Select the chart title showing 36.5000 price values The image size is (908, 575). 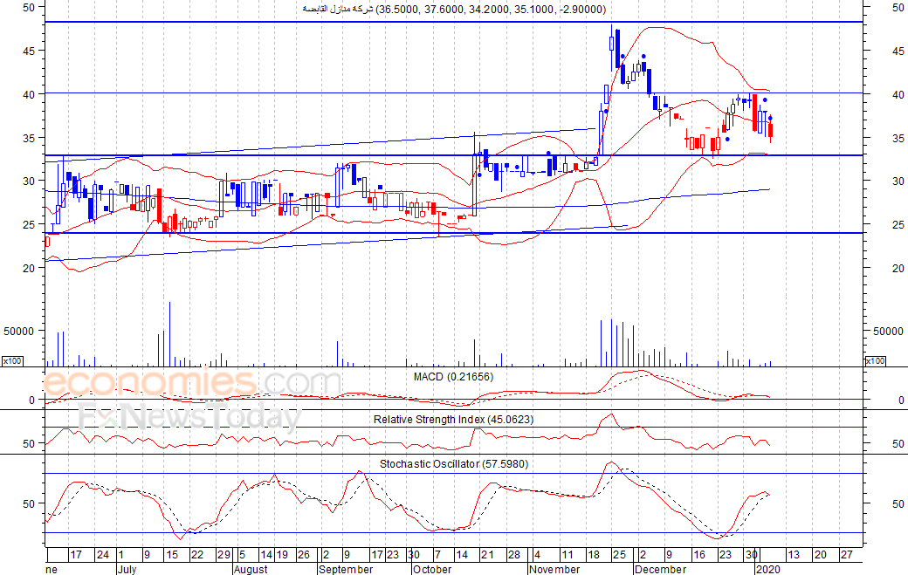(453, 9)
